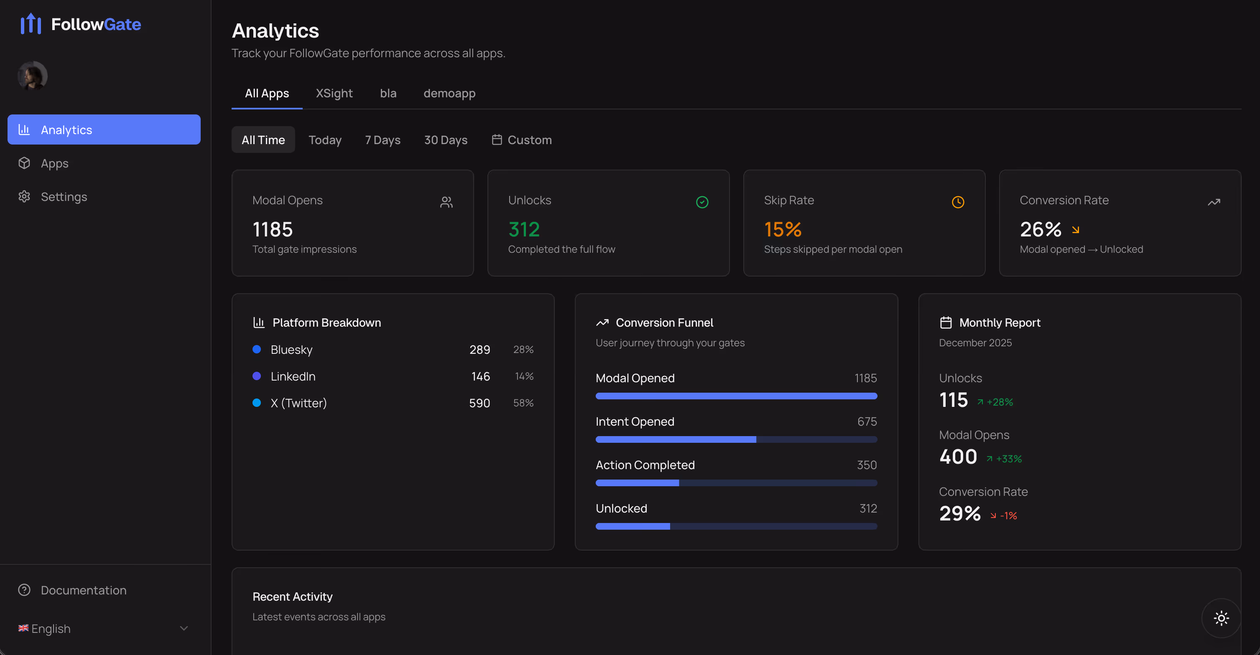
Task: Filter analytics by 7 Days
Action: pos(383,140)
